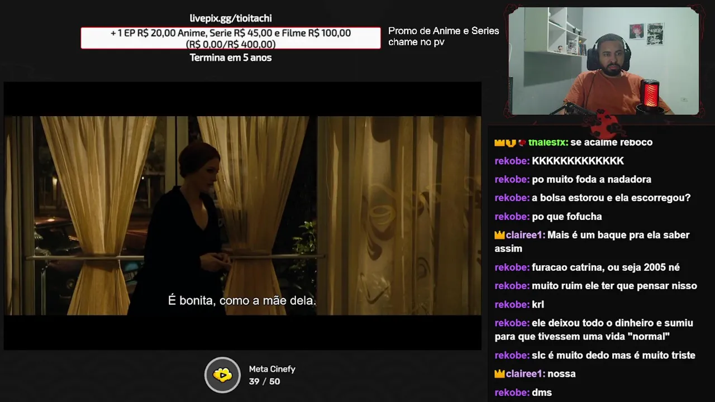Click the crown badge beside the first clairee1 message
The width and height of the screenshot is (715, 402).
coord(500,235)
